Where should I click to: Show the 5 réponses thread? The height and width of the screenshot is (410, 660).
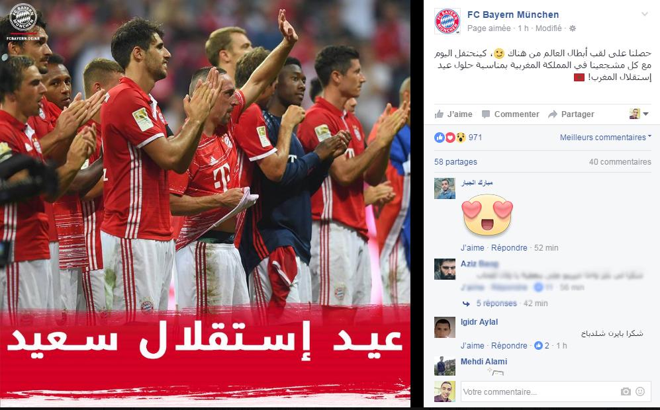496,303
